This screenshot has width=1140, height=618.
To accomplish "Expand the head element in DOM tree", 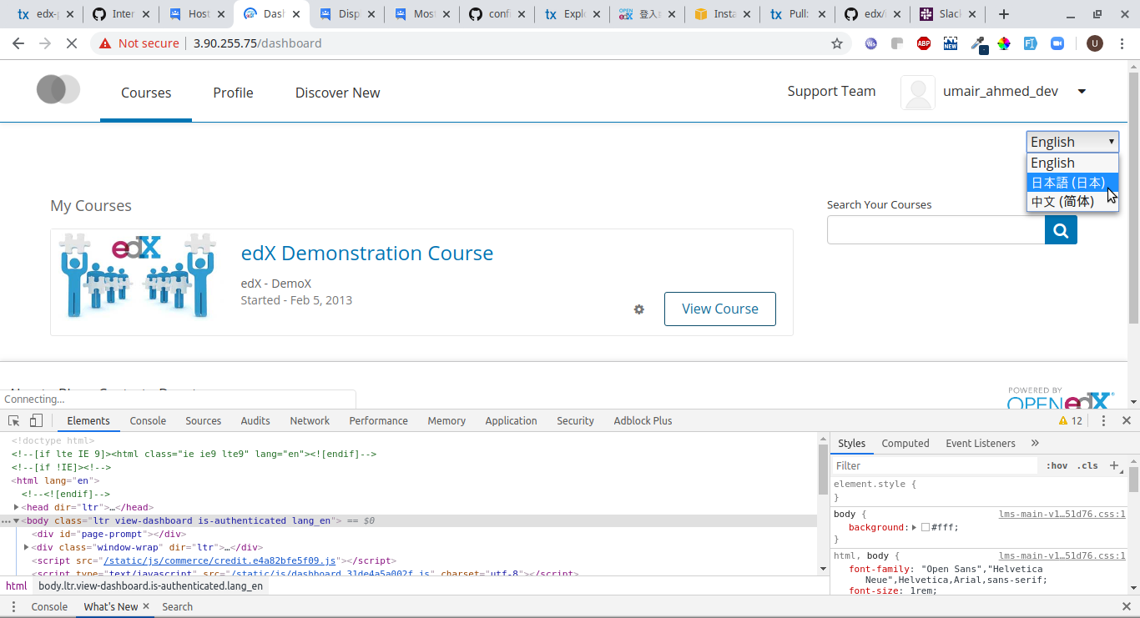I will 17,507.
